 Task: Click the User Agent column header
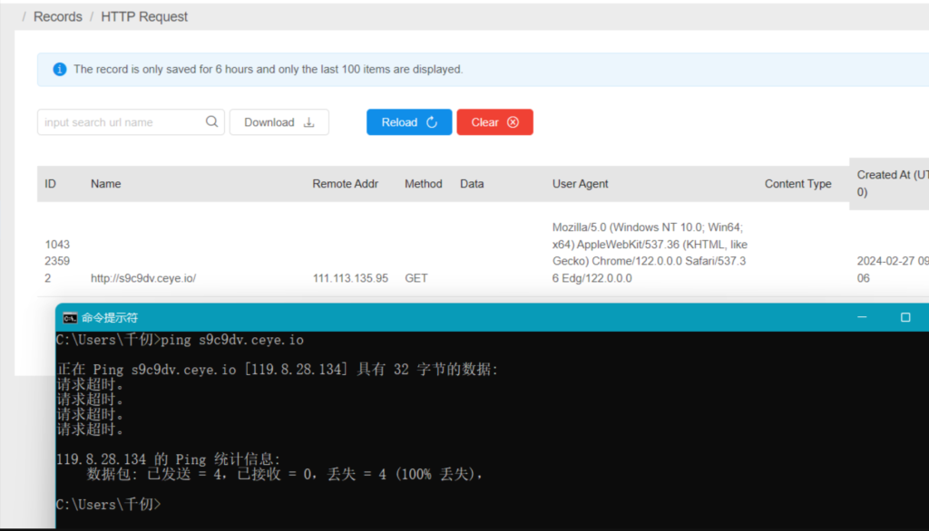[580, 184]
